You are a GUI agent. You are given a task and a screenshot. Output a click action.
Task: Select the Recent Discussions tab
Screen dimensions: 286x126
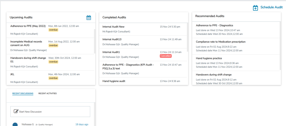pos(23,93)
